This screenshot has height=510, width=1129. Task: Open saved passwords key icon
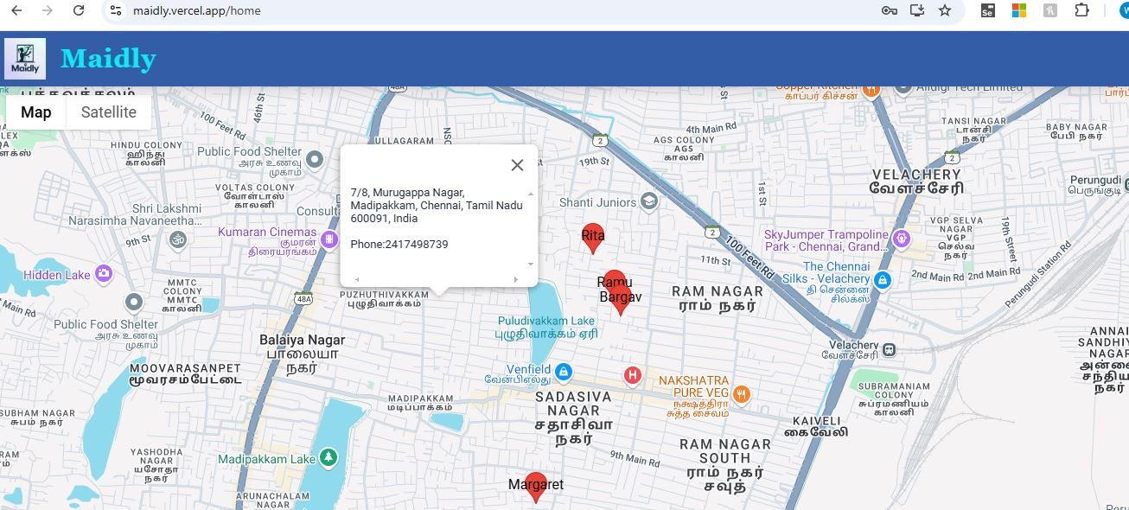tap(889, 10)
